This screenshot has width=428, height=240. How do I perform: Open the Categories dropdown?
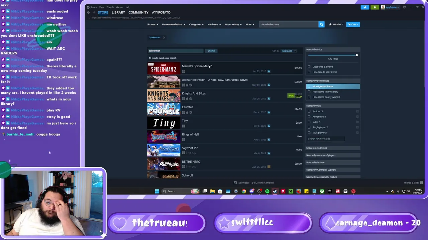click(196, 24)
